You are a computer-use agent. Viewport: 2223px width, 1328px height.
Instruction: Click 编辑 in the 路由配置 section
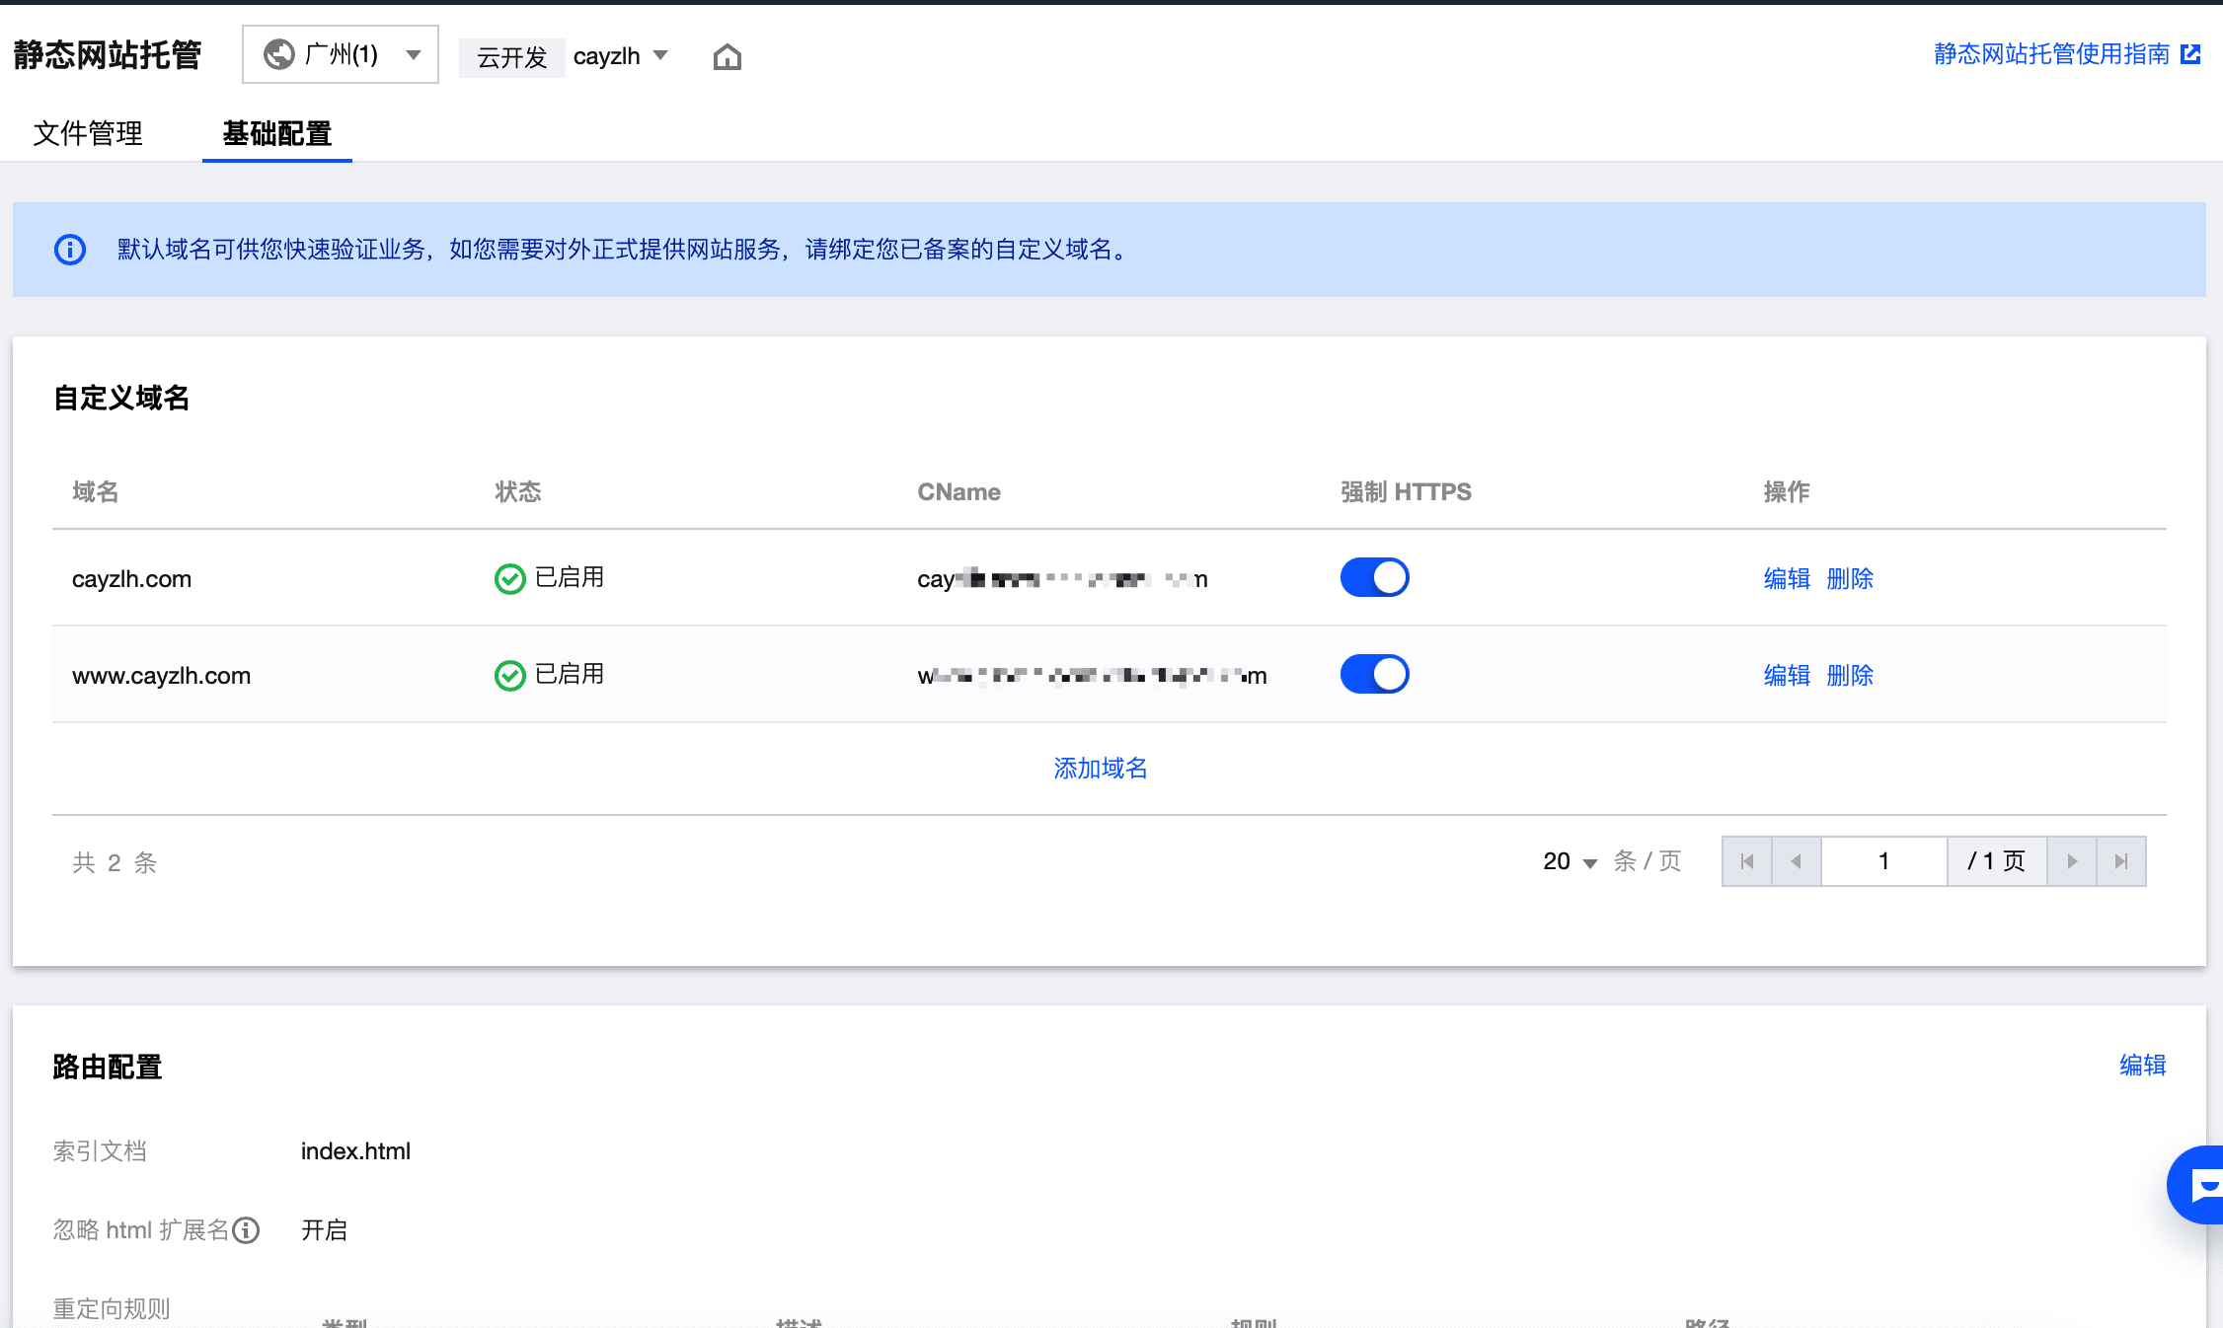(x=2142, y=1065)
